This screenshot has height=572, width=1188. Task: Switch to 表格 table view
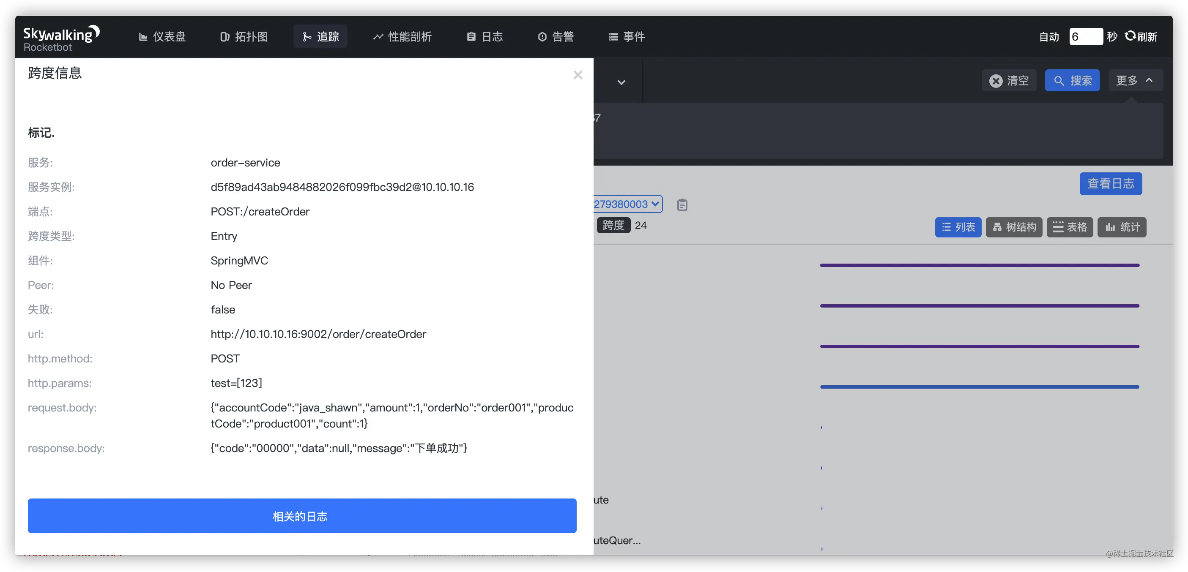click(1070, 227)
